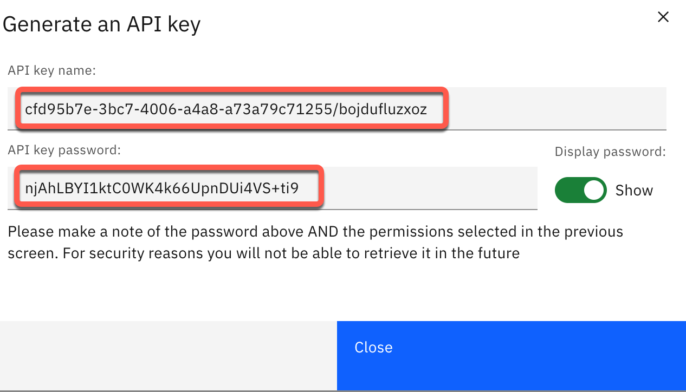
Task: Disable the Display password toggle
Action: pos(580,190)
